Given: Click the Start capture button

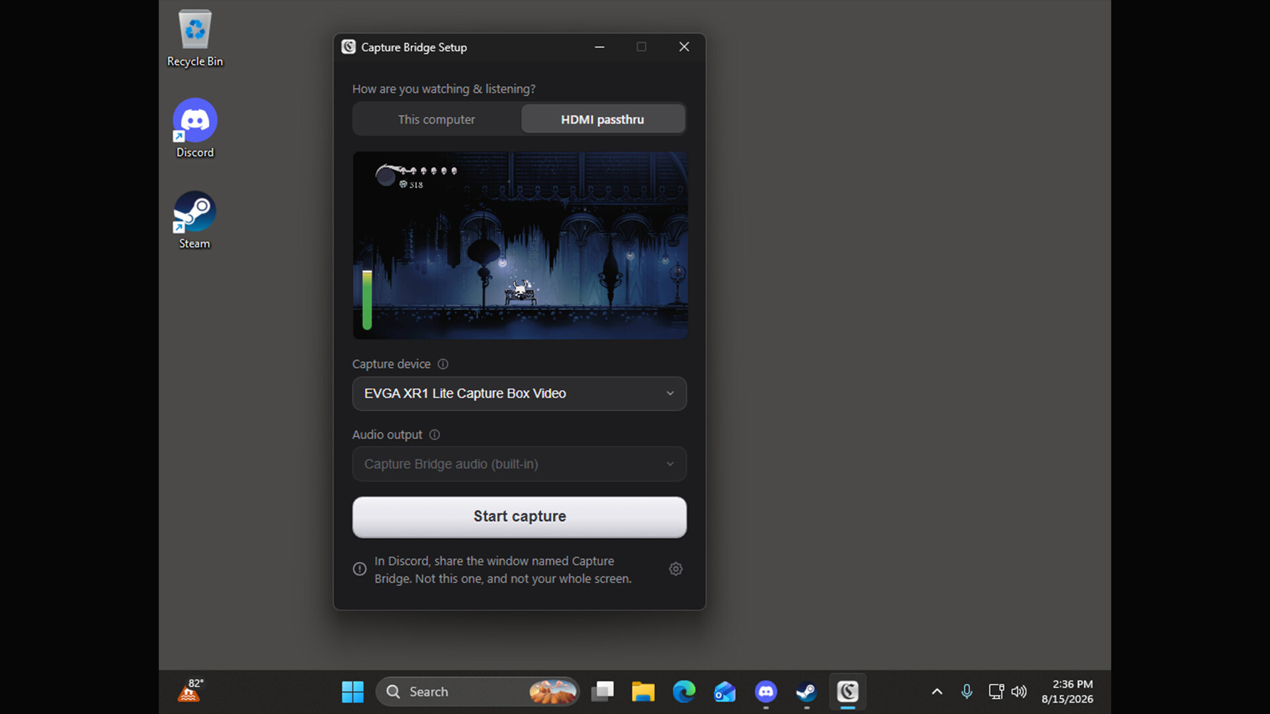Looking at the screenshot, I should click(519, 517).
